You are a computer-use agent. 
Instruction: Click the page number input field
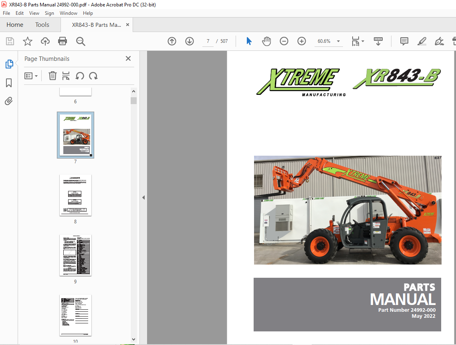click(x=208, y=41)
